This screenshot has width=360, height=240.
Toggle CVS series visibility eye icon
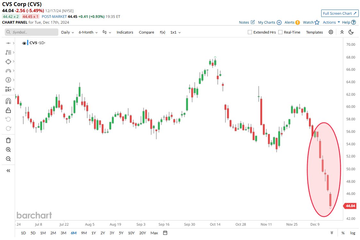click(x=24, y=43)
